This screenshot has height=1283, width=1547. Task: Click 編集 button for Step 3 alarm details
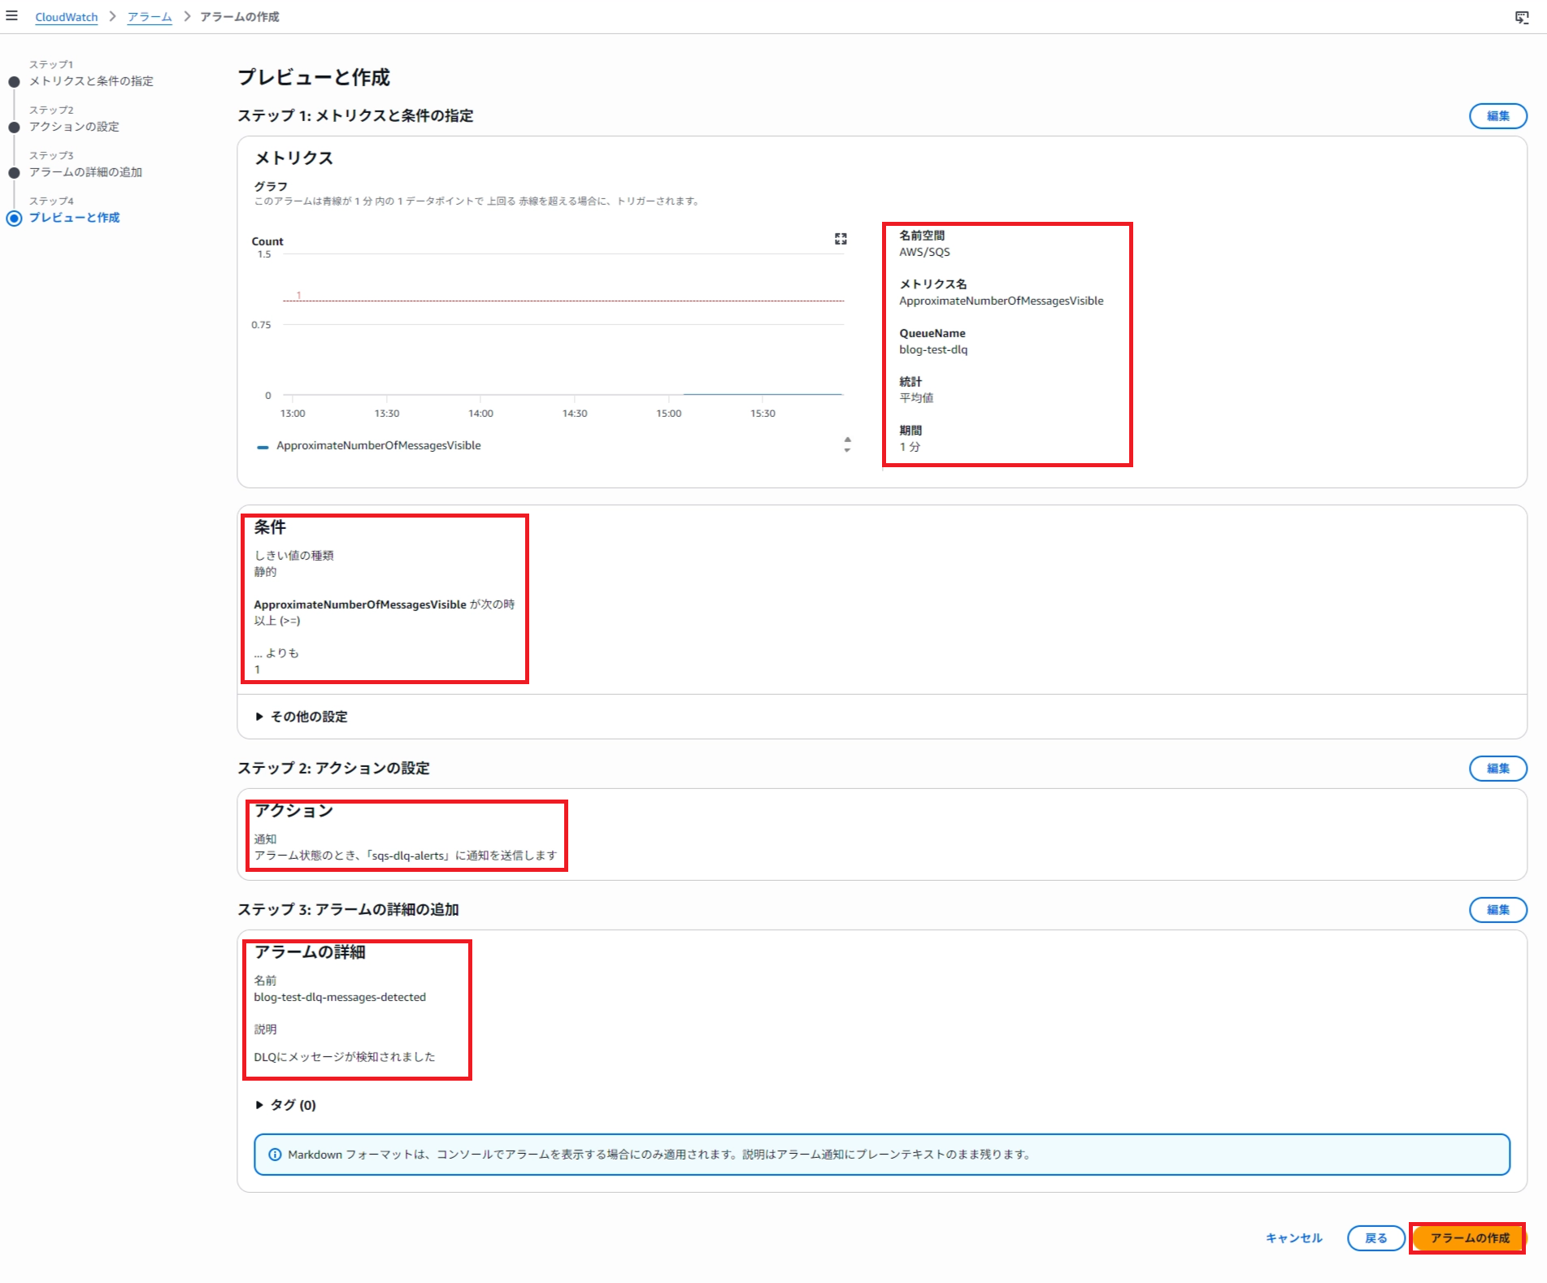(1497, 910)
